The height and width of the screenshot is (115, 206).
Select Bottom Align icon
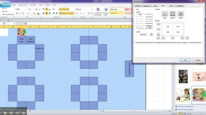click(50, 9)
